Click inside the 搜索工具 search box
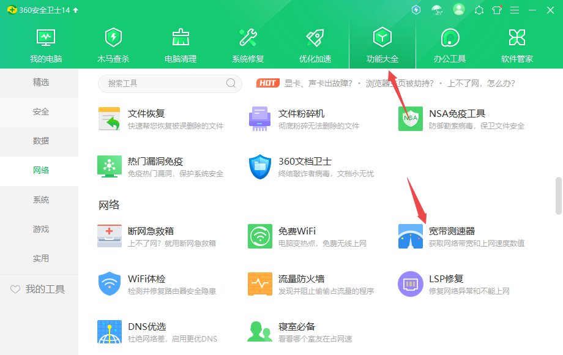Viewport: 563px width, 355px height. [165, 83]
